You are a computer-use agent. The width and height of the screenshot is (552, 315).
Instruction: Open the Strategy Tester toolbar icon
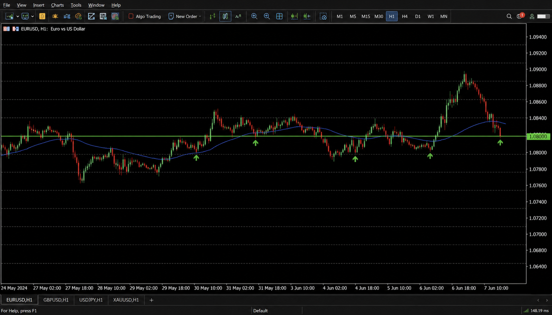coord(115,16)
